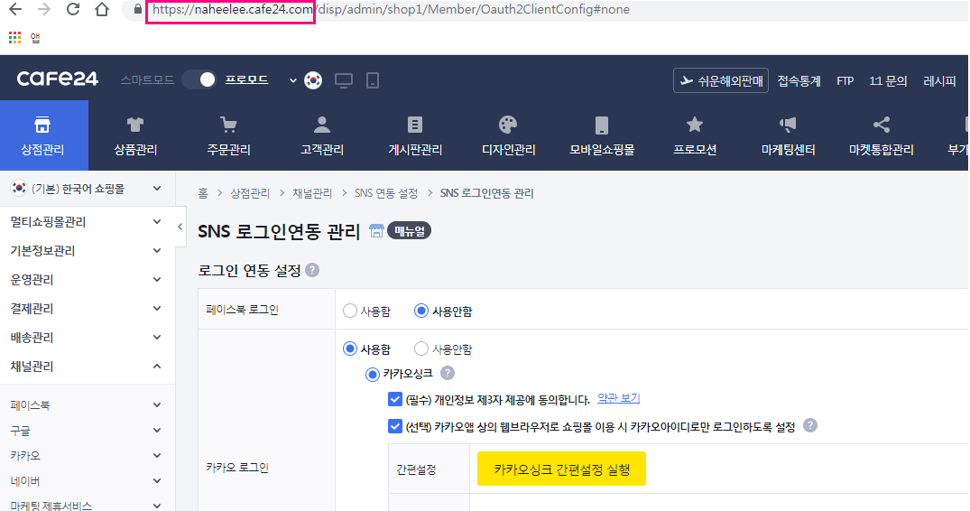Image resolution: width=970 pixels, height=511 pixels.
Task: Open mobile shop preview phone icon
Action: pyautogui.click(x=373, y=80)
